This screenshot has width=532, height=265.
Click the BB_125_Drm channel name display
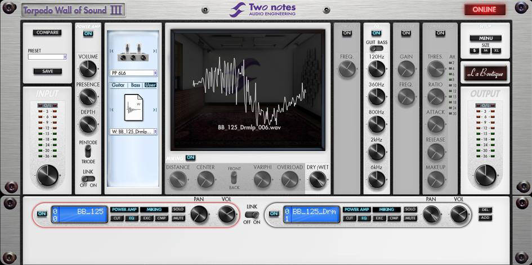pos(311,214)
